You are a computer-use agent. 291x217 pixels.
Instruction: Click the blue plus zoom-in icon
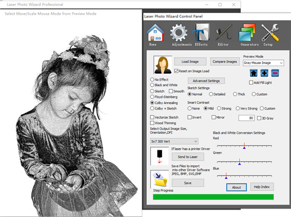[x=264, y=73]
